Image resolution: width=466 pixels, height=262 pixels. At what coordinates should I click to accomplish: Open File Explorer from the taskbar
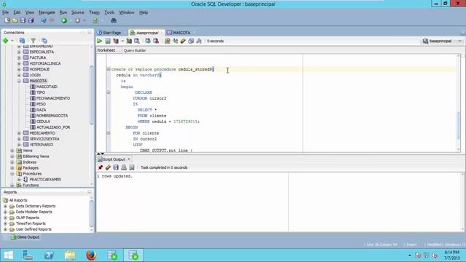(70, 255)
